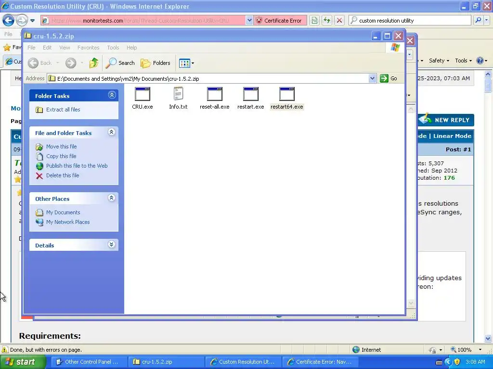Viewport: 493px width, 369px height.
Task: Click the Delete this file red X icon
Action: [x=39, y=176]
